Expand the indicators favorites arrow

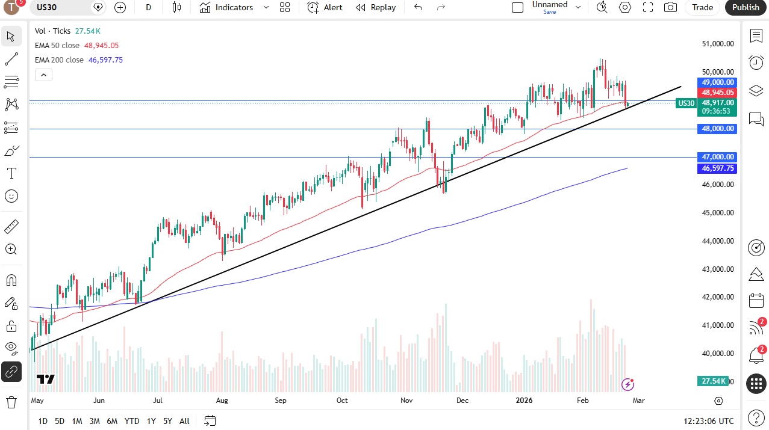click(x=266, y=7)
